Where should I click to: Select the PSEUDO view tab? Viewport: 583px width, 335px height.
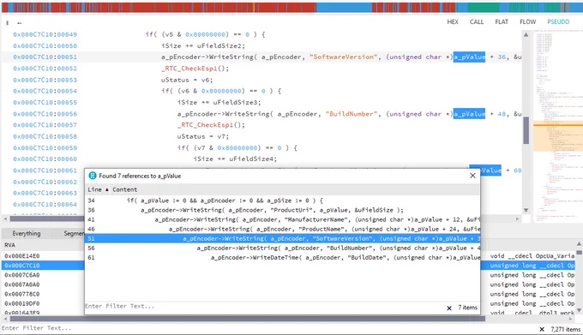click(558, 22)
